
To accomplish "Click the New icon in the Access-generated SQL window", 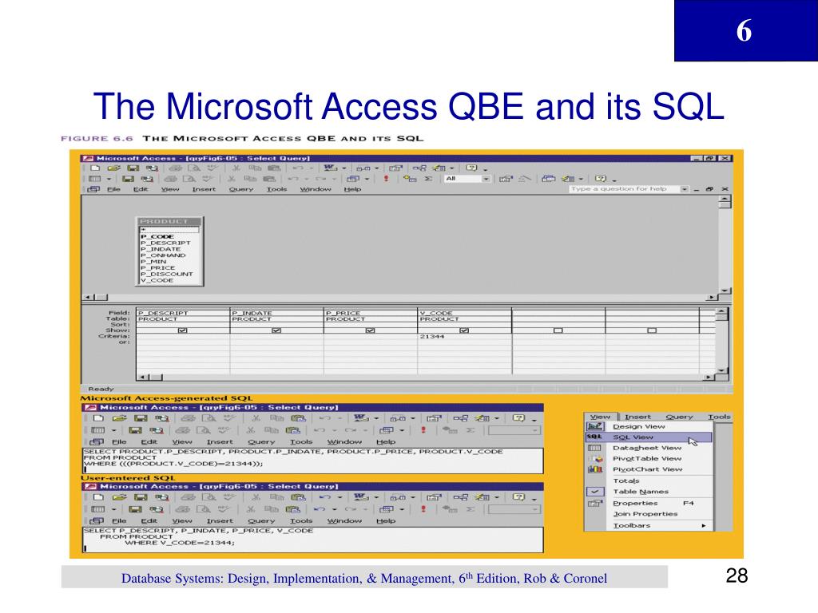I will pos(98,418).
